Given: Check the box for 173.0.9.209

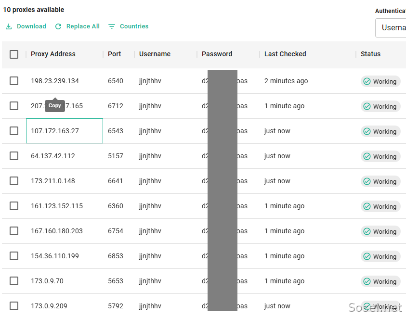Looking at the screenshot, I should click(14, 306).
